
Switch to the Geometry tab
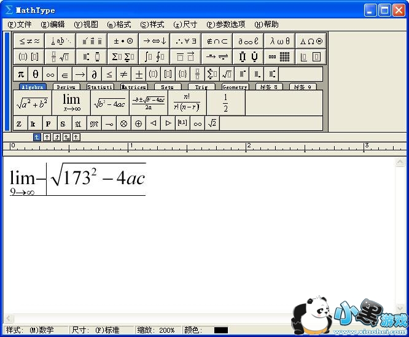coord(235,87)
